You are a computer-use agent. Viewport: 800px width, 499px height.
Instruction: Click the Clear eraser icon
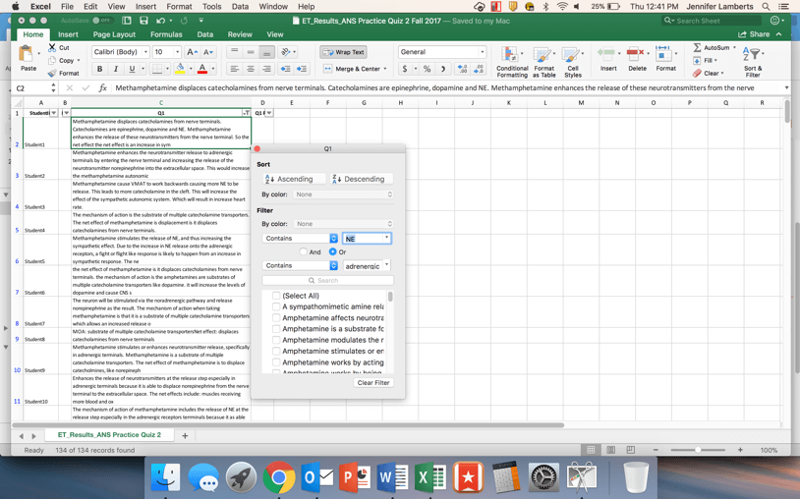[x=697, y=73]
